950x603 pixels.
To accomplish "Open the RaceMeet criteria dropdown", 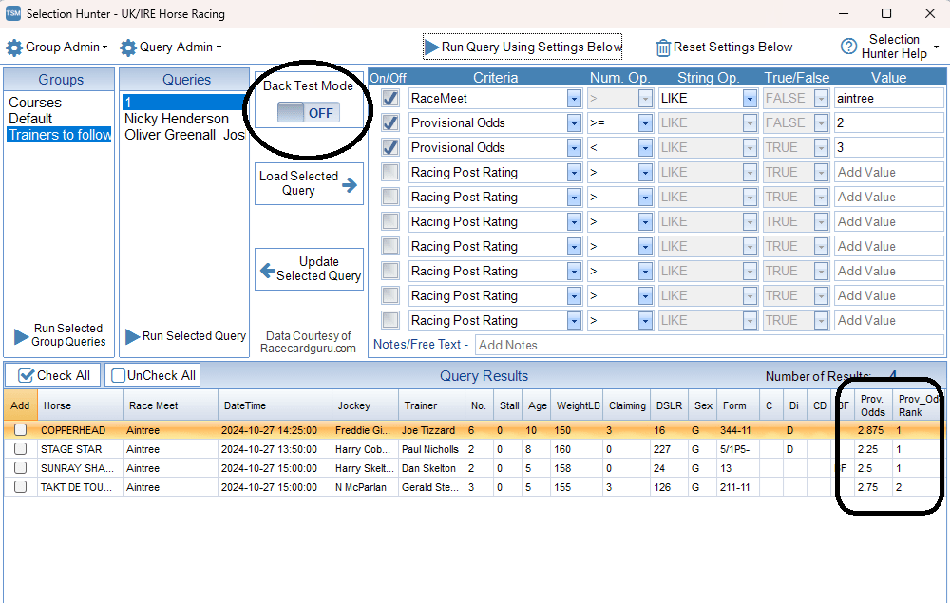I will point(573,98).
